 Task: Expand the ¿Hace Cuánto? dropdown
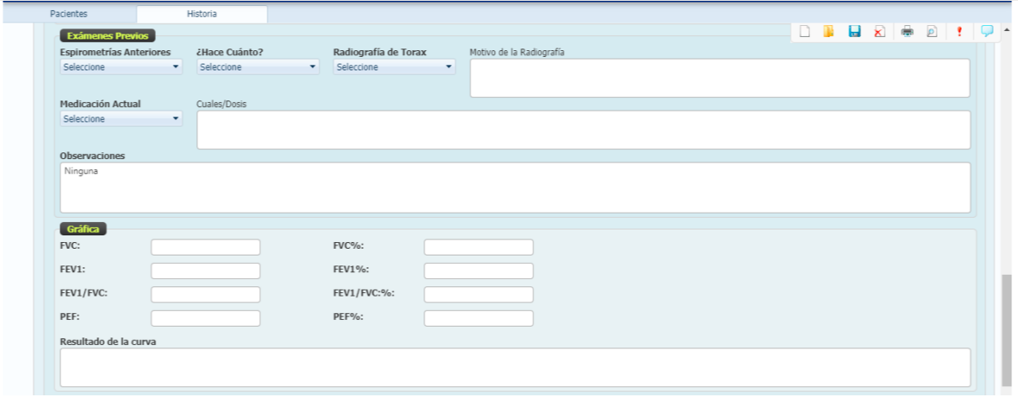[258, 67]
